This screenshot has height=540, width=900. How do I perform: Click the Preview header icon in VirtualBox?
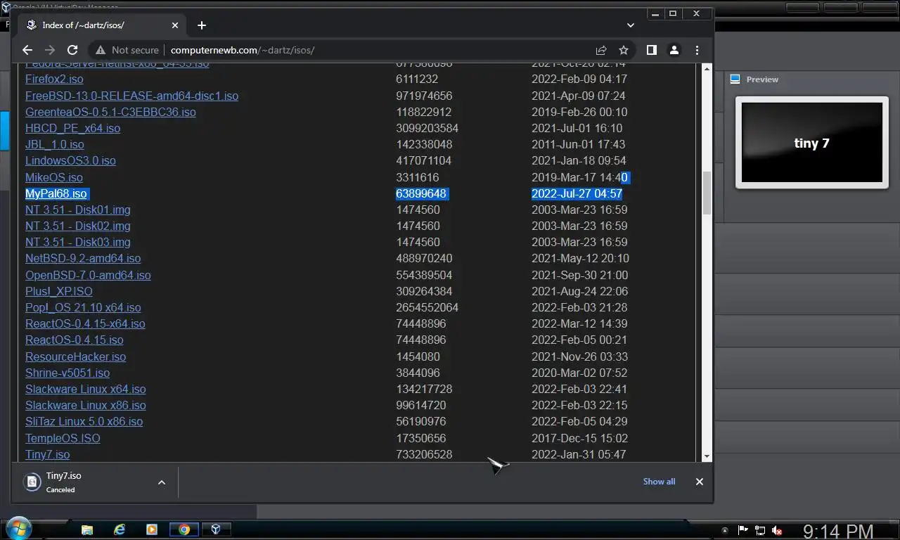tap(735, 79)
